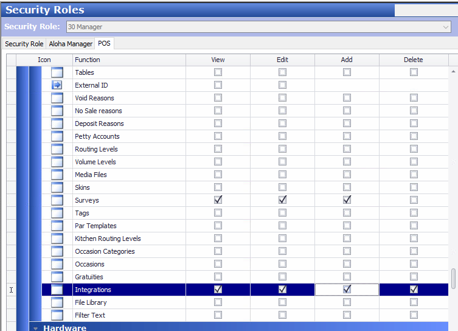Click the Surveys row icon

coord(57,200)
